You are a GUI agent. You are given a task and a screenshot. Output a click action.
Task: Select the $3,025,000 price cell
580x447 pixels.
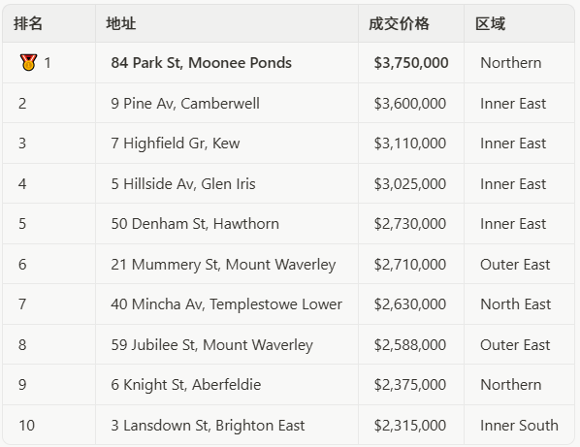410,184
